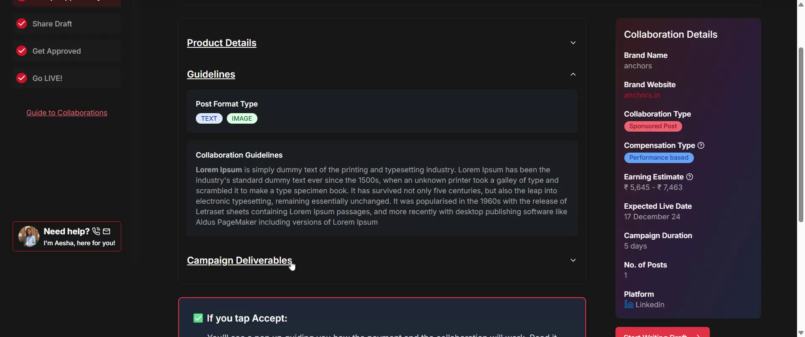Click the vertical scrollbar thumb
805x337 pixels.
click(x=801, y=134)
